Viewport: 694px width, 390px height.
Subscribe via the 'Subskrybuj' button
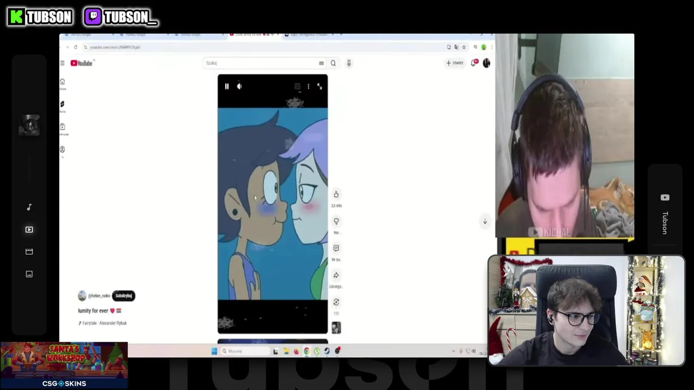tap(124, 296)
